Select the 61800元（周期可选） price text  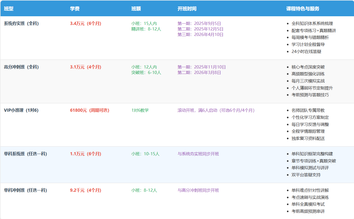pyautogui.click(x=90, y=110)
